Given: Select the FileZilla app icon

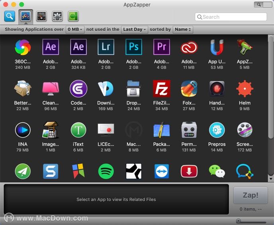Looking at the screenshot, I should tap(161, 89).
